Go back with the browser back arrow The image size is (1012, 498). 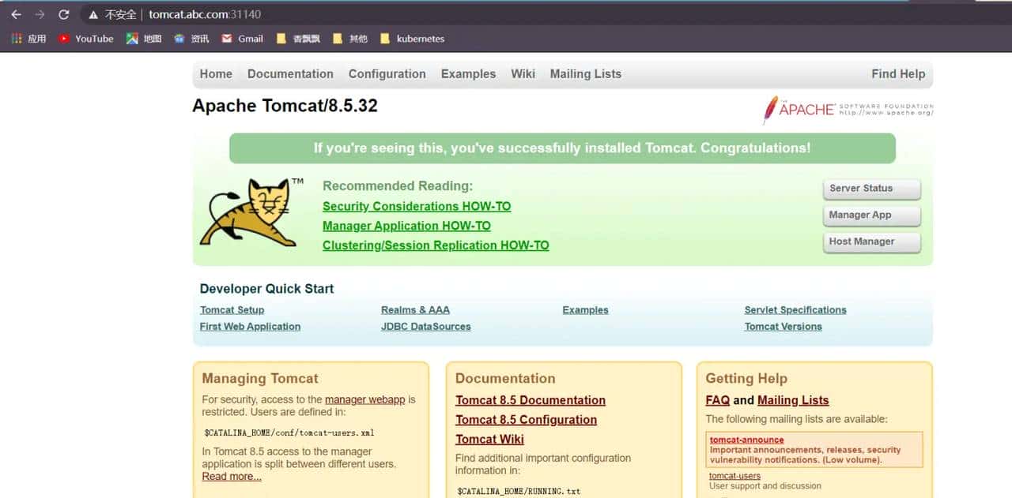pyautogui.click(x=16, y=14)
